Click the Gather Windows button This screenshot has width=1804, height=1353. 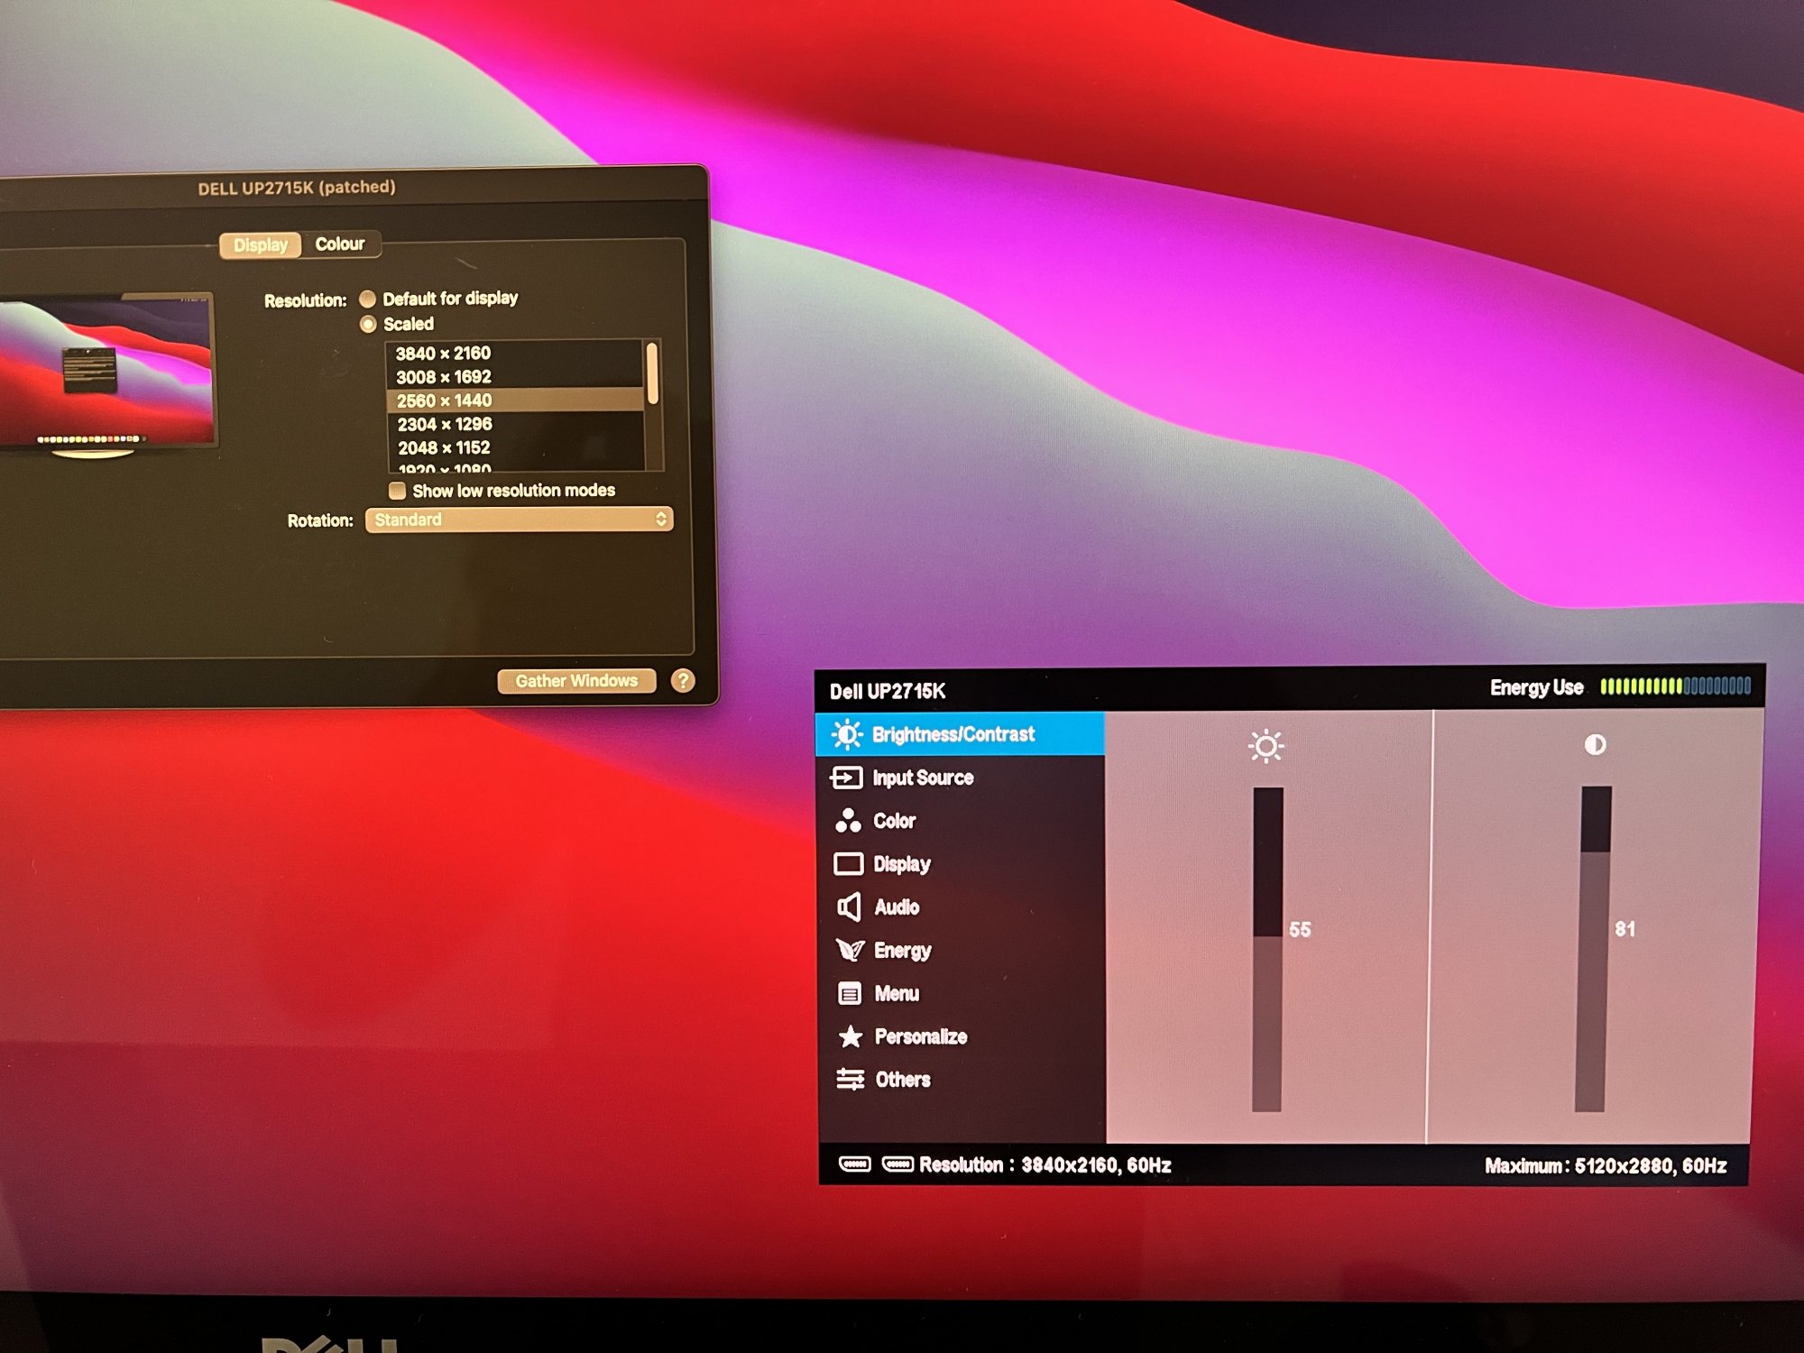coord(576,680)
